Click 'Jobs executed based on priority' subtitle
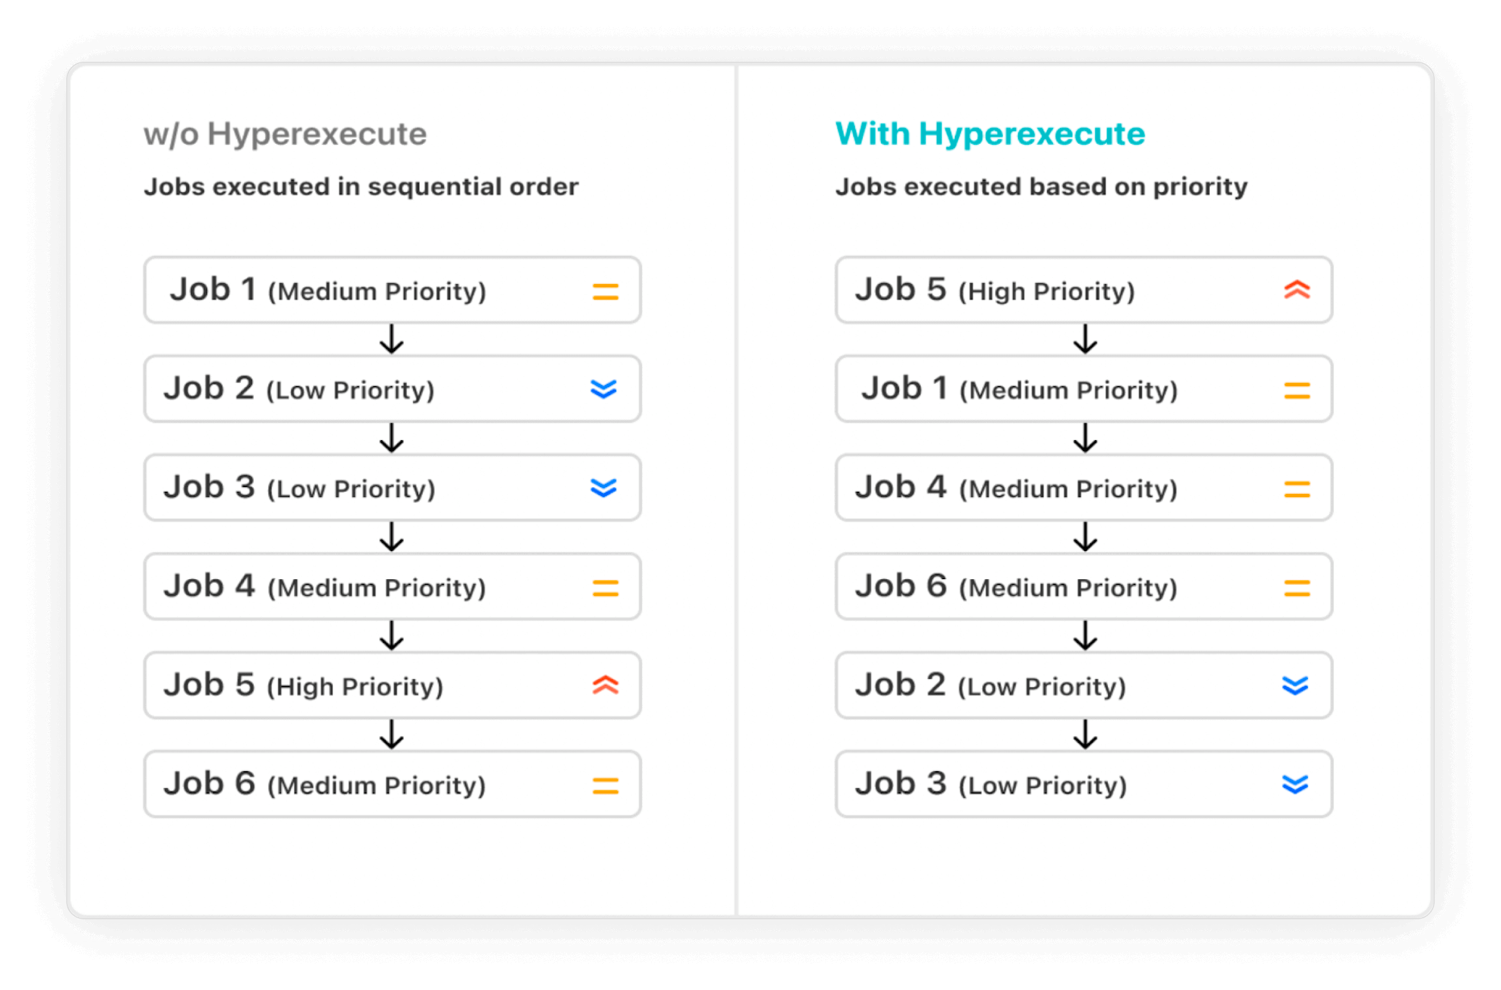Image resolution: width=1501 pixels, height=990 pixels. point(1041,187)
